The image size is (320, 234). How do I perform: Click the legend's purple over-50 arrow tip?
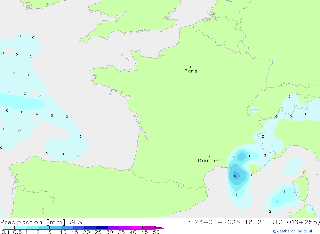(x=160, y=228)
